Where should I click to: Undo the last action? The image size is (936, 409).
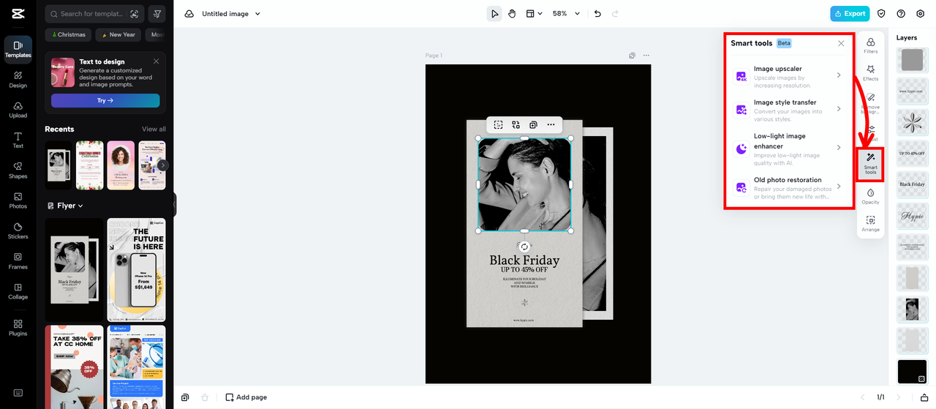pos(597,14)
